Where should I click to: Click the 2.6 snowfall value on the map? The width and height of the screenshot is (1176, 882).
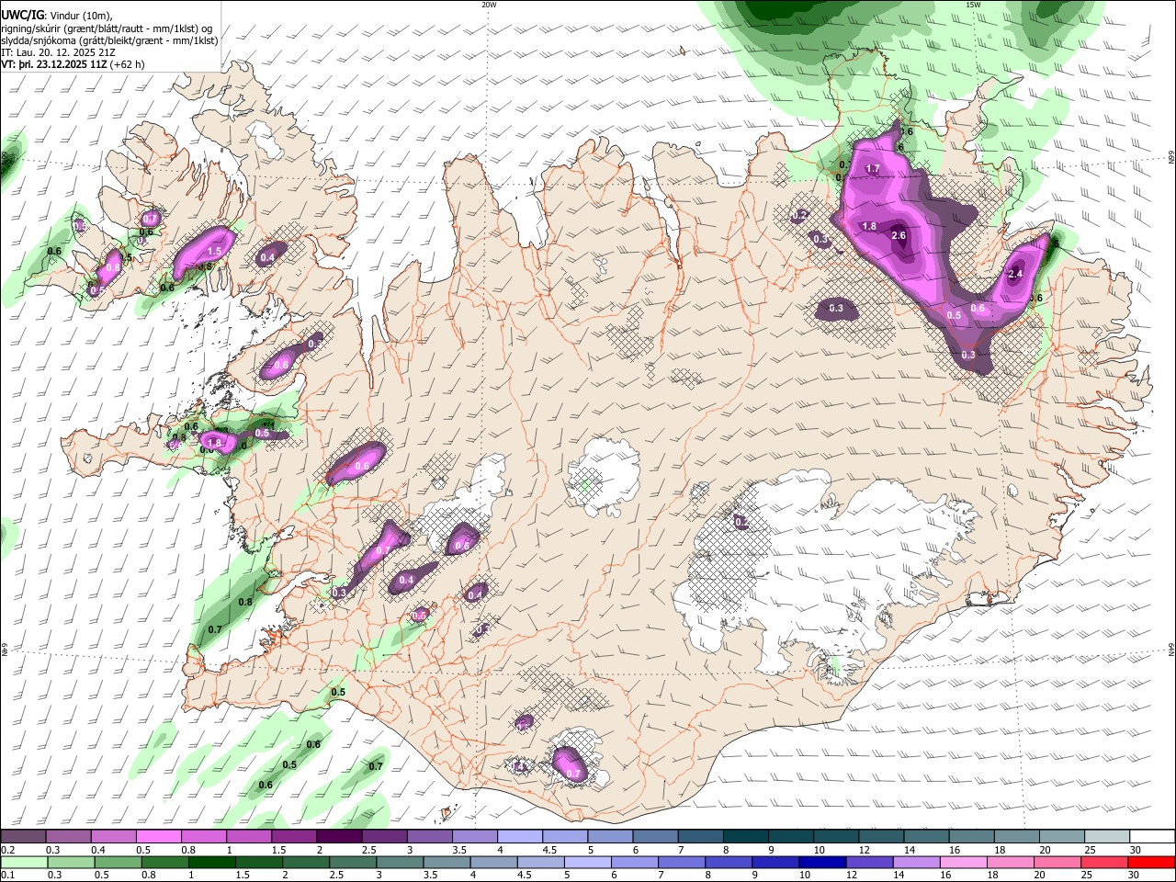coord(899,236)
